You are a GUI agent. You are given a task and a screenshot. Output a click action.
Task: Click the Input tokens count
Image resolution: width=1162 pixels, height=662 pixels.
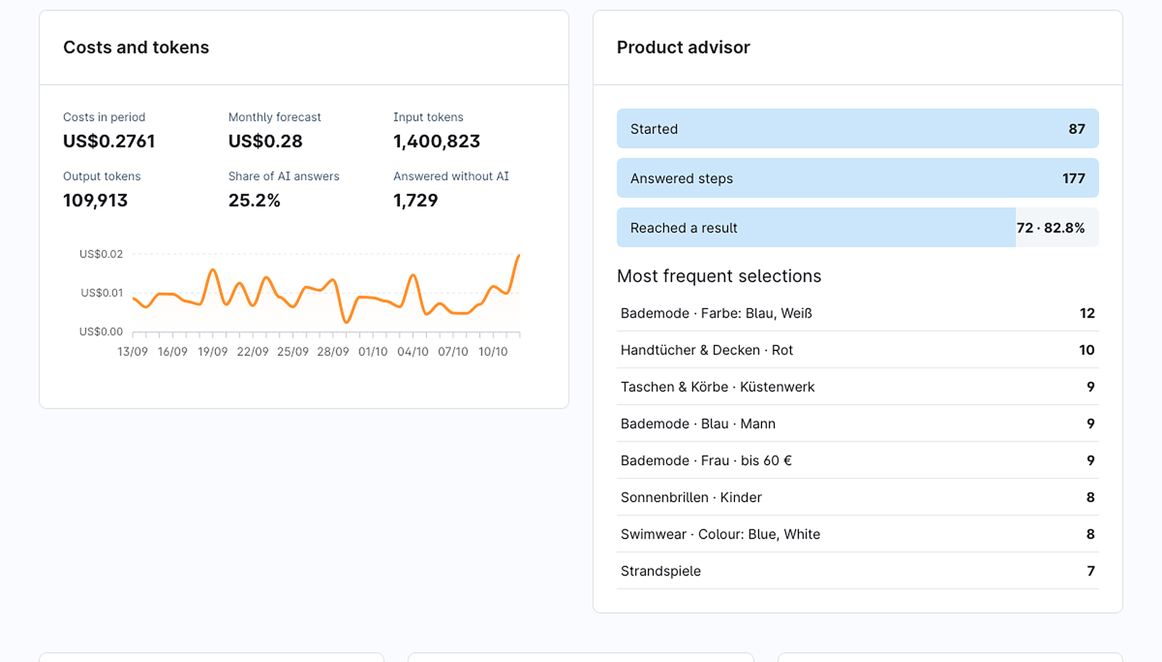(x=436, y=141)
